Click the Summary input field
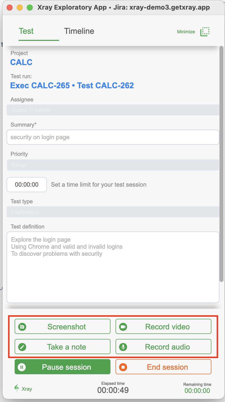Viewport: 225px width, 402px height. coord(113,137)
